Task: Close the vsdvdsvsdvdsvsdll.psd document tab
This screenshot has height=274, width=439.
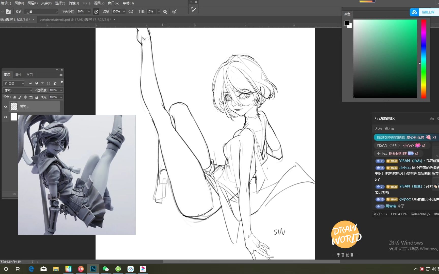Action: coord(114,20)
